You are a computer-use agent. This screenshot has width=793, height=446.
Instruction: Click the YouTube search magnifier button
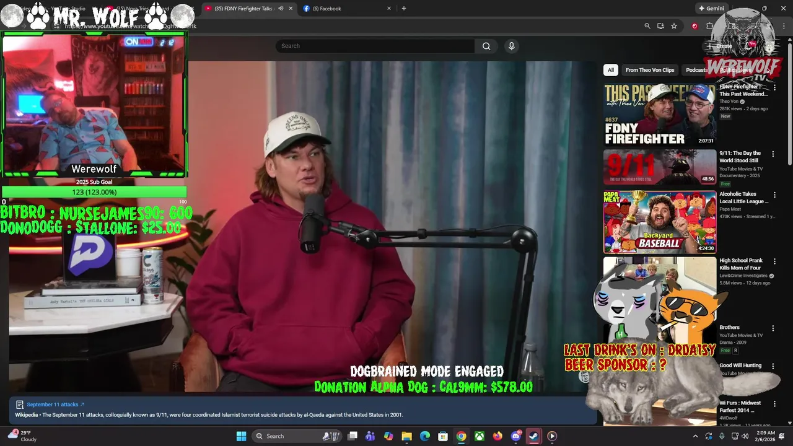(486, 46)
